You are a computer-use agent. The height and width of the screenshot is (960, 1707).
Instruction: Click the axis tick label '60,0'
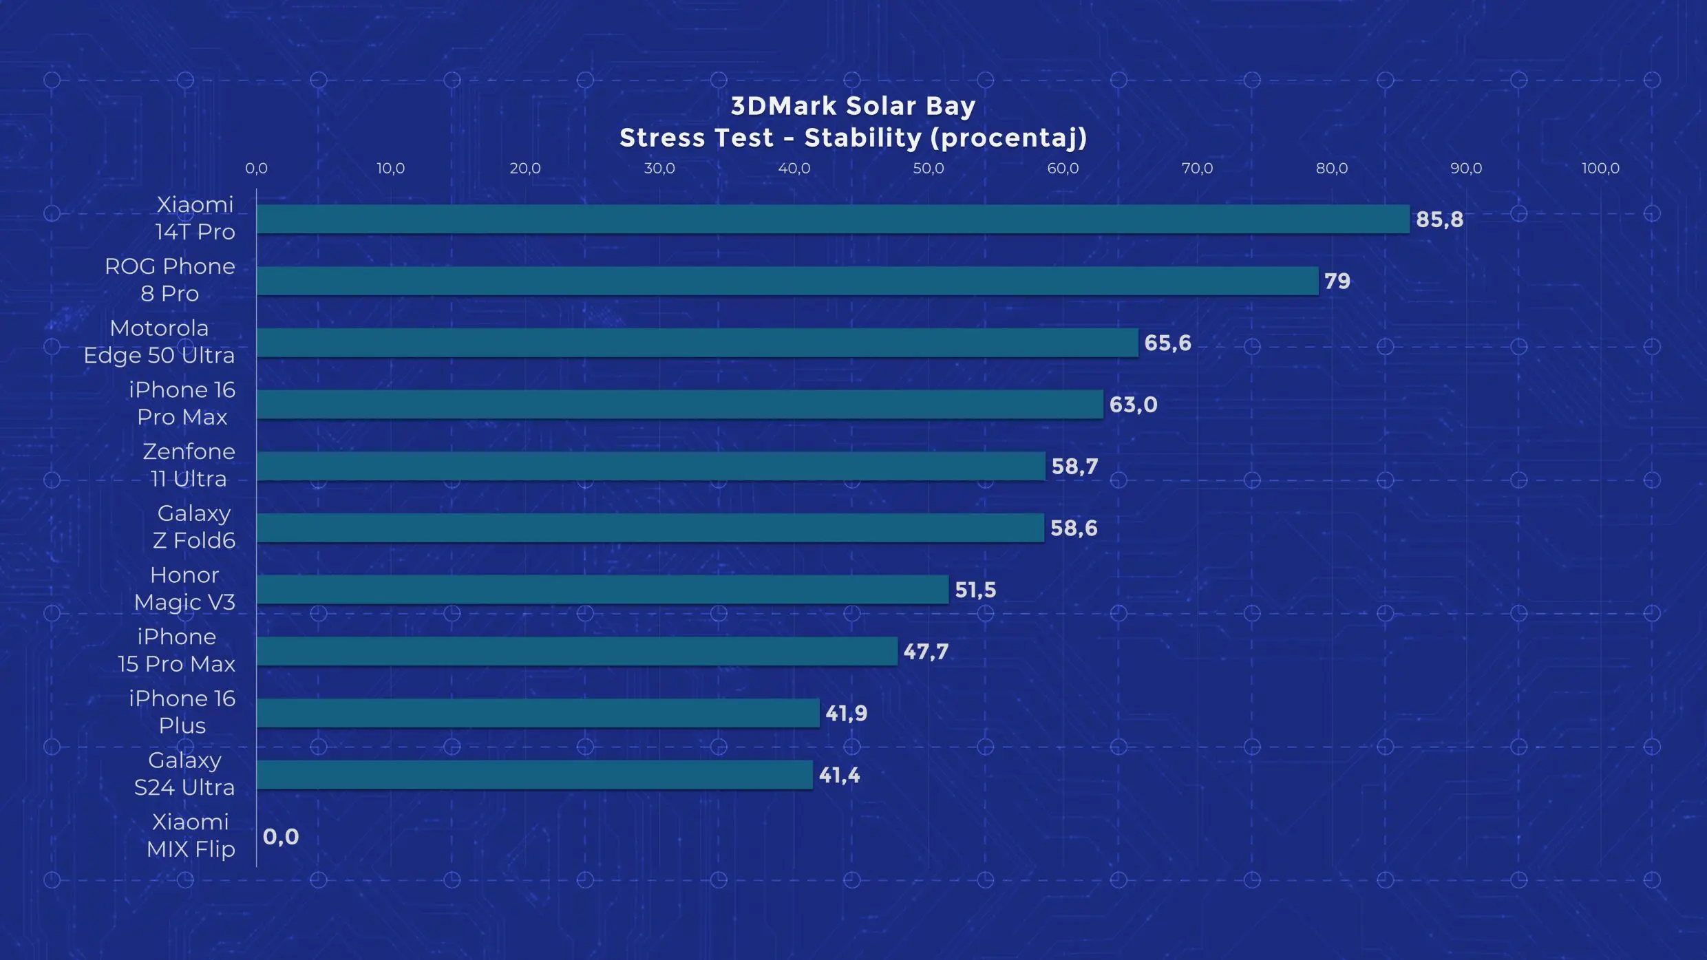tap(1063, 169)
